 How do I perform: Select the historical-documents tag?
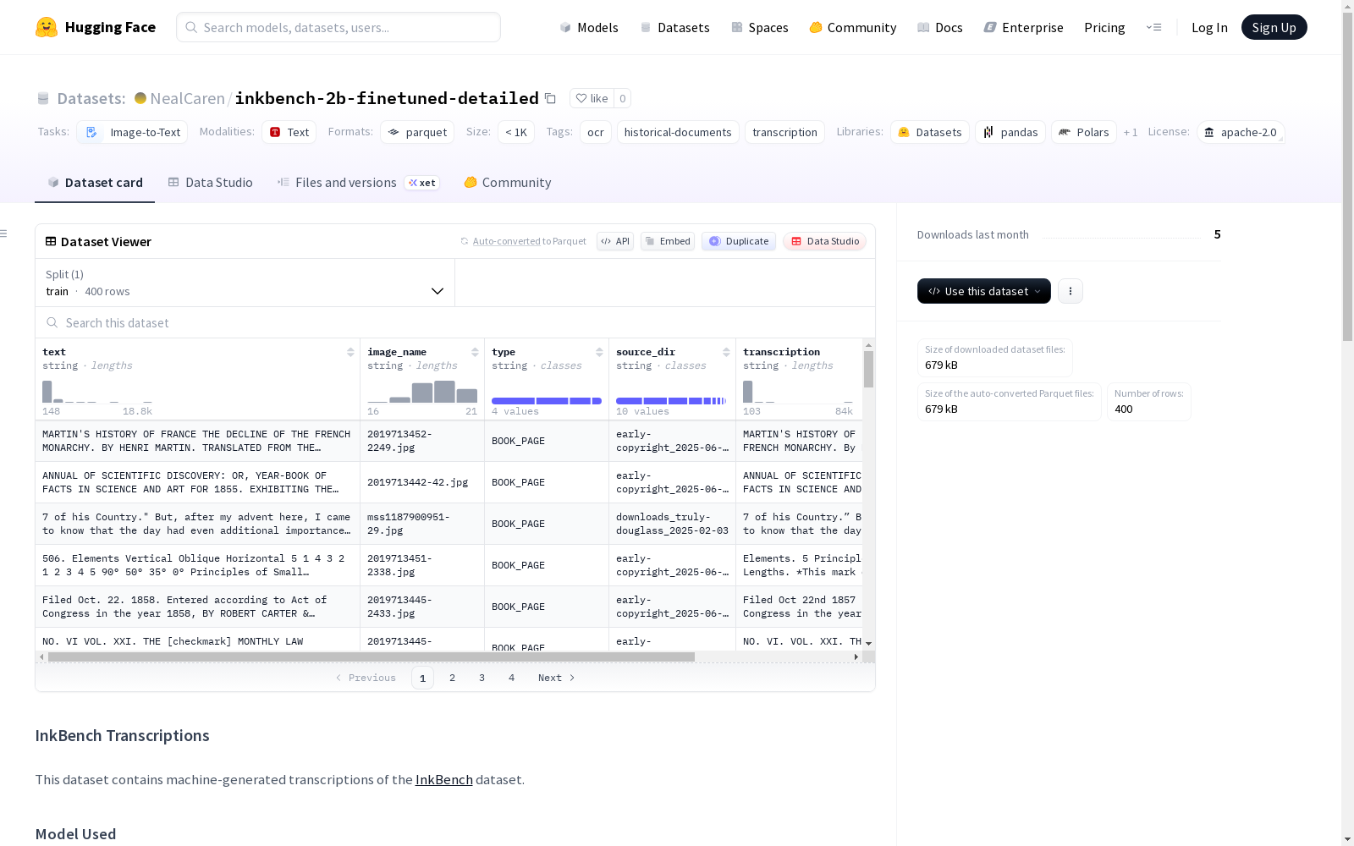pyautogui.click(x=678, y=132)
